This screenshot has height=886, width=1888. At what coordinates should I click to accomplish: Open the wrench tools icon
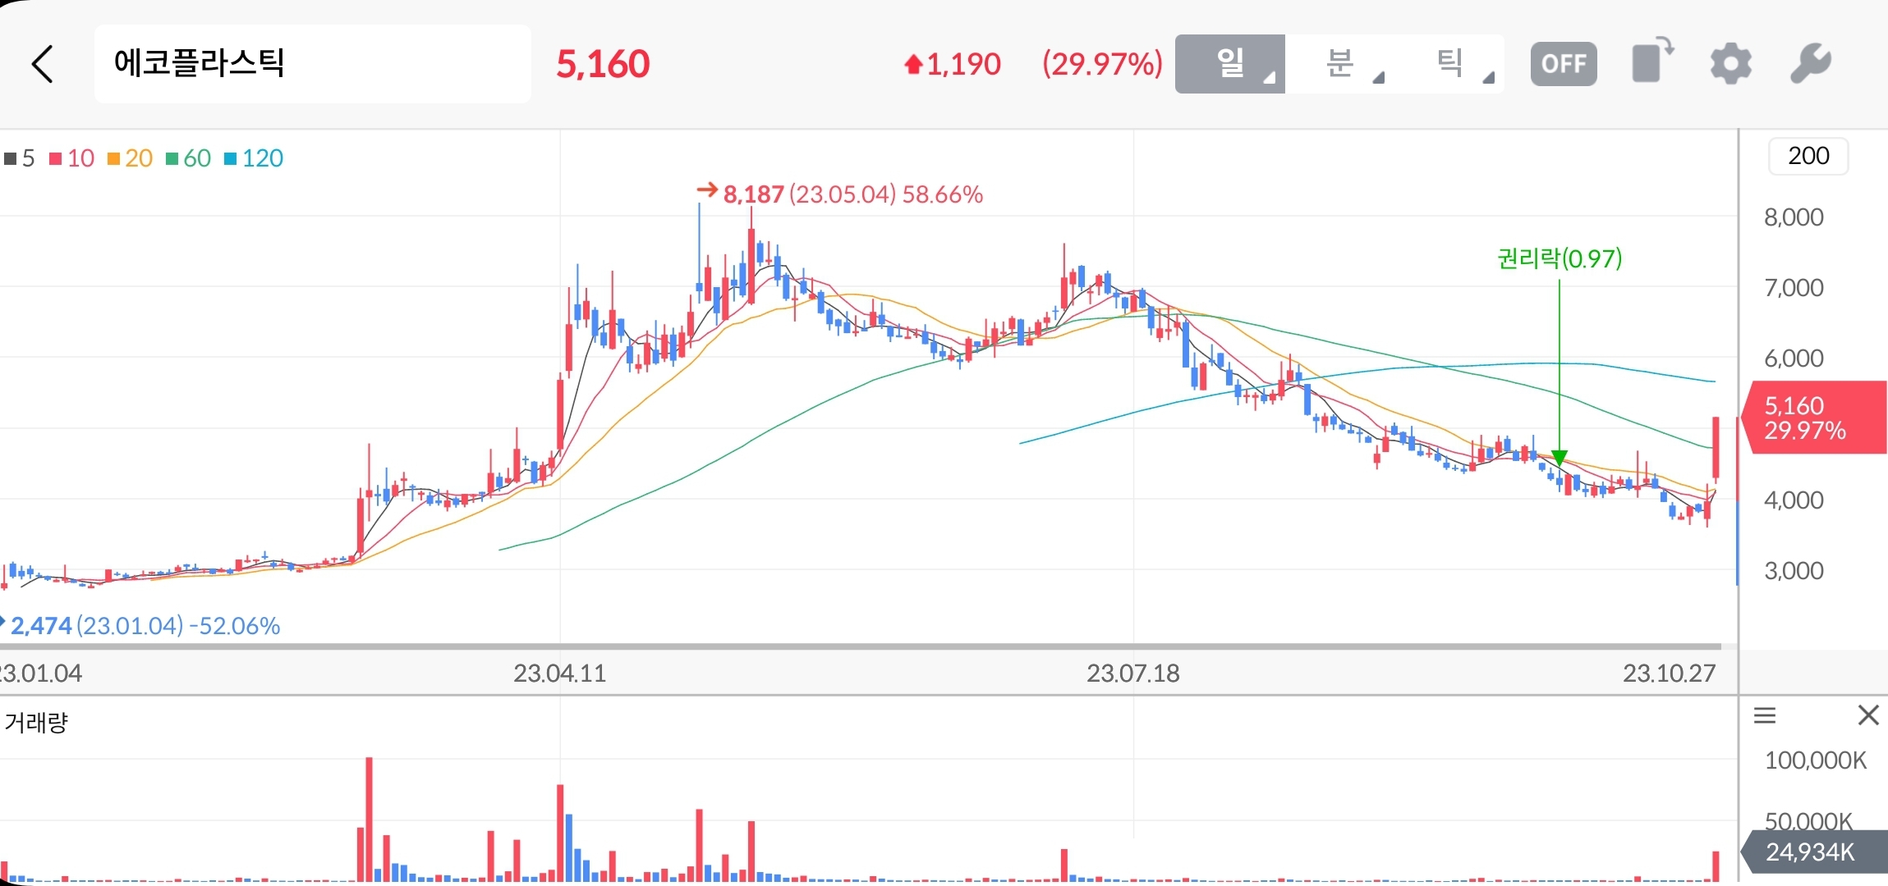pyautogui.click(x=1810, y=64)
